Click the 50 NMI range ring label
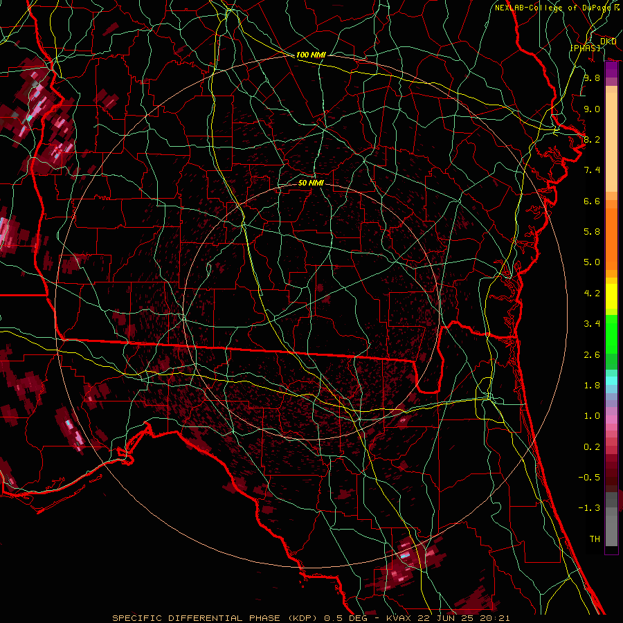Screen dimensions: 623x623 pos(311,183)
